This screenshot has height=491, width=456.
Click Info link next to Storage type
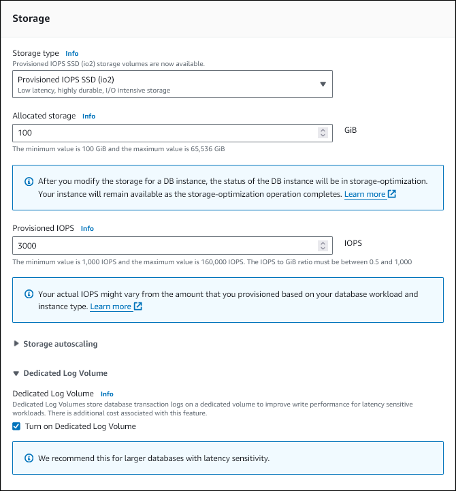tap(71, 53)
